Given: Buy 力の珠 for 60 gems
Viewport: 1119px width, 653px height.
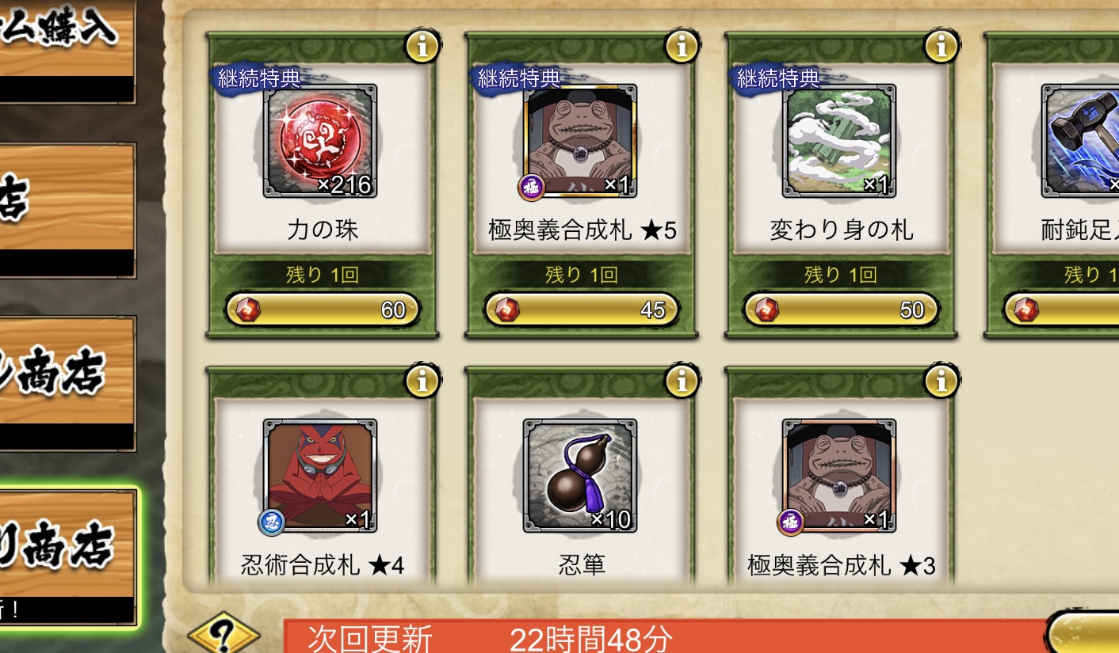Looking at the screenshot, I should [x=322, y=309].
